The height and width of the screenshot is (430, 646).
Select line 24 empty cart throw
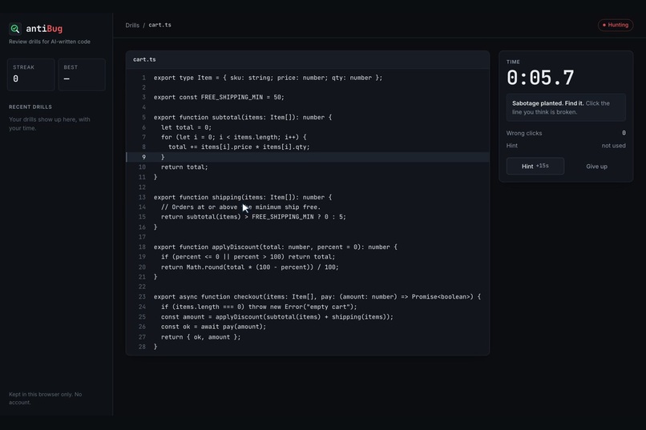(307, 307)
